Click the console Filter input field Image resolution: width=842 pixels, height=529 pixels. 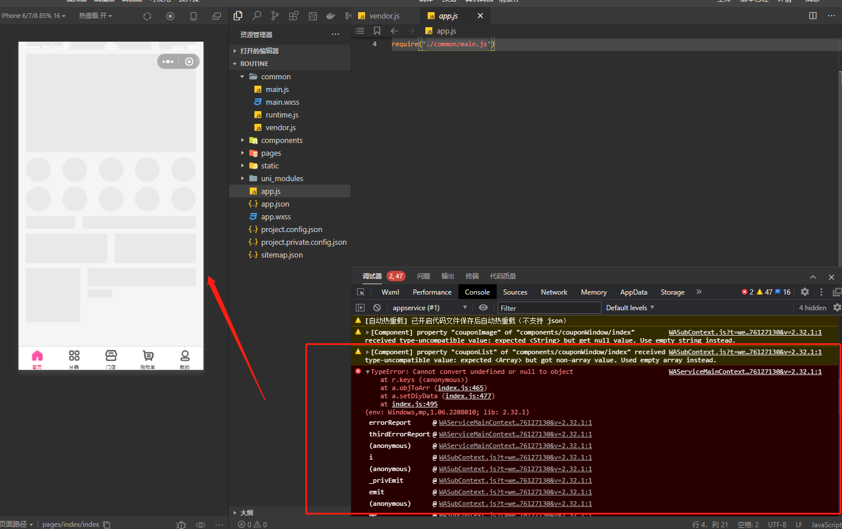[x=549, y=308]
